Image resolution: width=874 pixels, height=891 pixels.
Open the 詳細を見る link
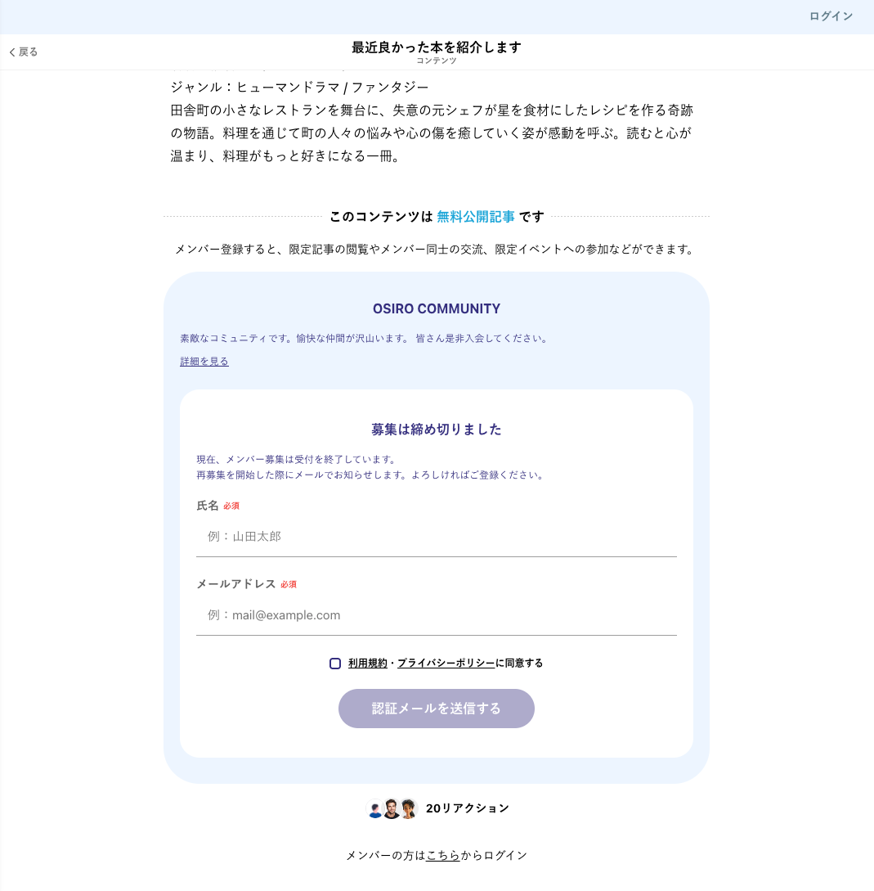pos(204,362)
